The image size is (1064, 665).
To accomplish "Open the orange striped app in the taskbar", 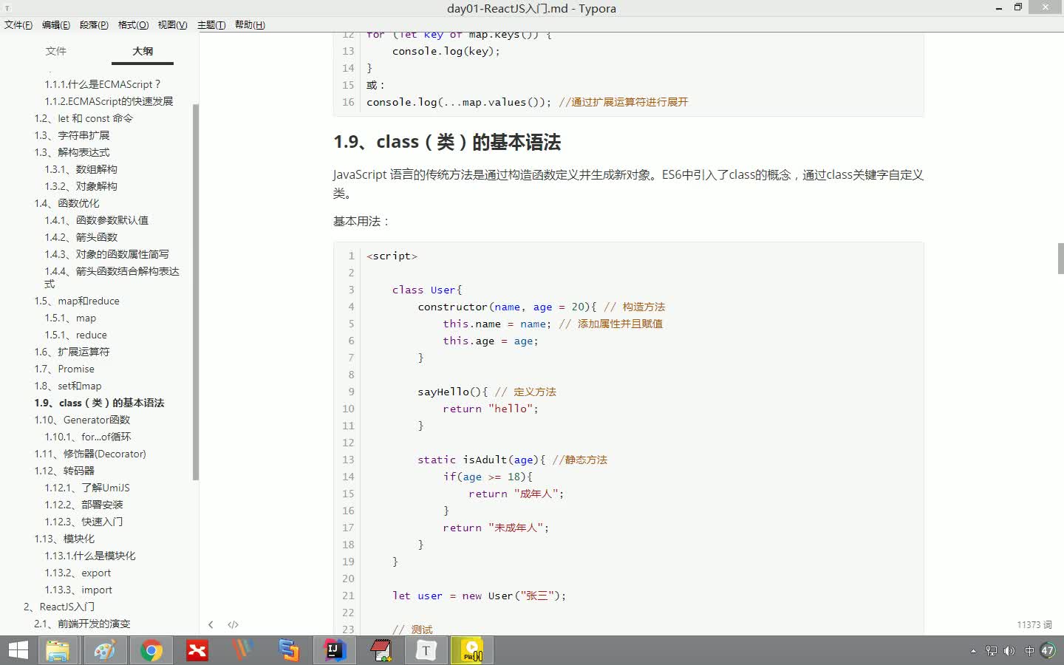I will tap(242, 650).
